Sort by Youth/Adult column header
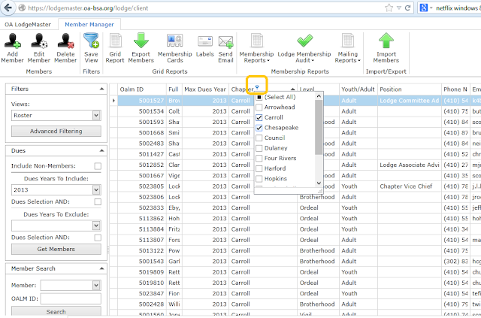The height and width of the screenshot is (318, 481). point(358,89)
